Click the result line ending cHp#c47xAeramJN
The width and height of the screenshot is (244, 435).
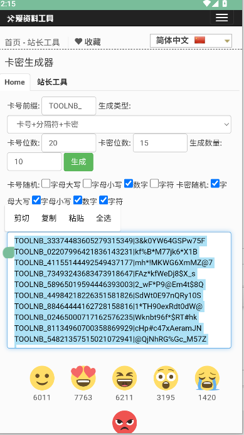(x=108, y=328)
